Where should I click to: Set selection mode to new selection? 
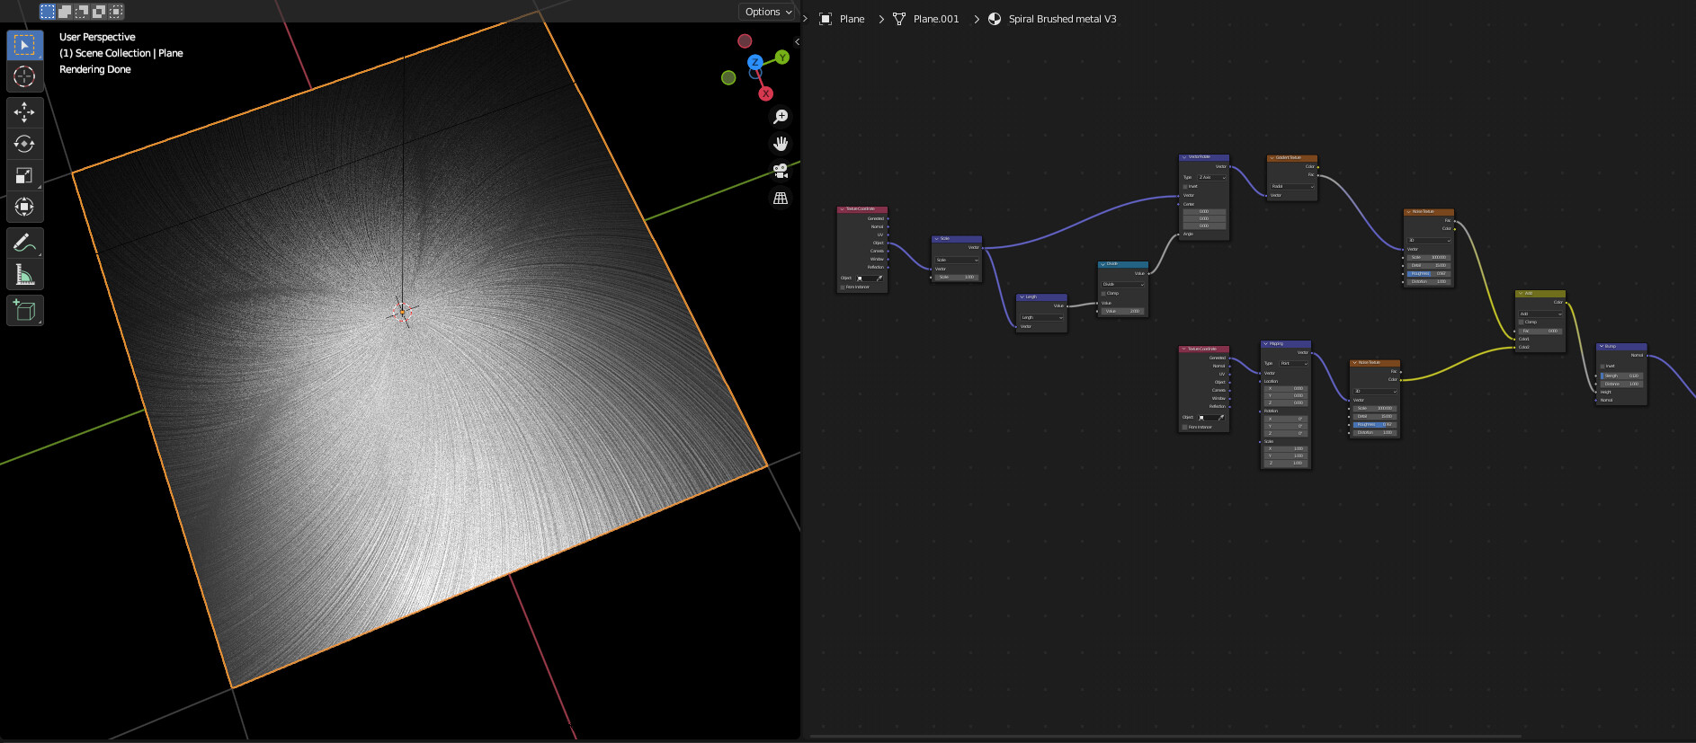click(48, 12)
